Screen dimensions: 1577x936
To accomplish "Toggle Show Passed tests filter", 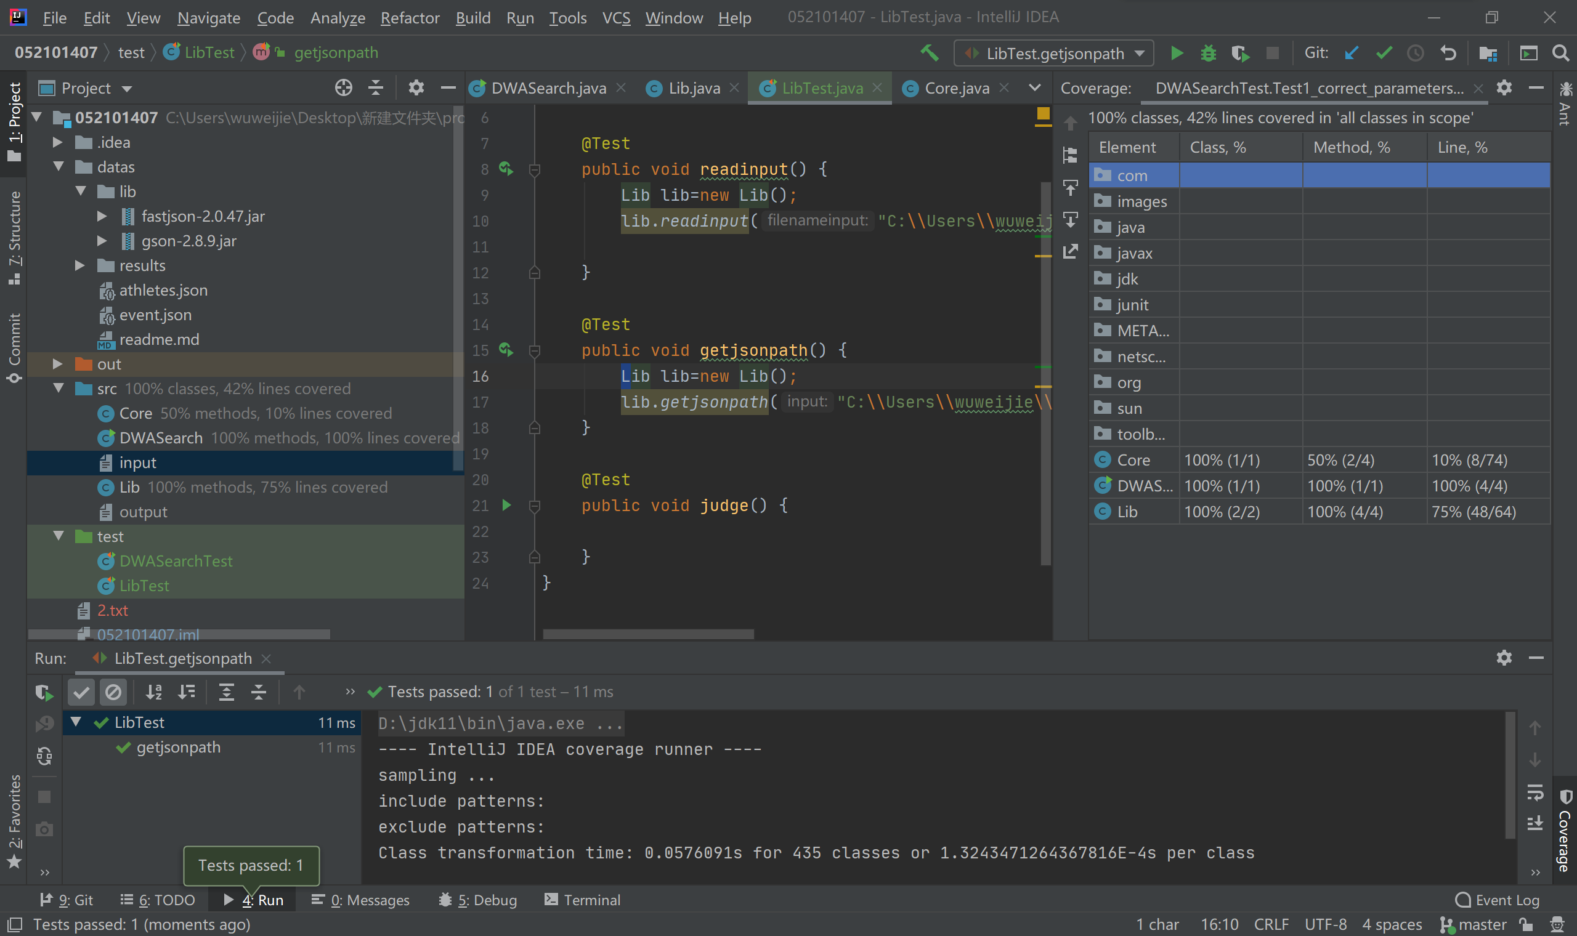I will click(81, 693).
